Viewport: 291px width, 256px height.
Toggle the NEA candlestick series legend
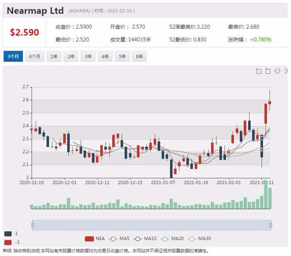click(95, 239)
